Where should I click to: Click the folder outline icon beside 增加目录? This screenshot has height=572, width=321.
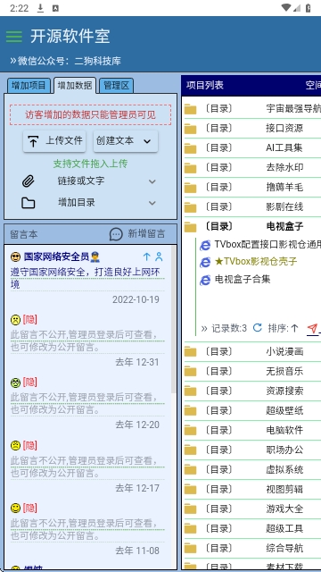click(28, 203)
